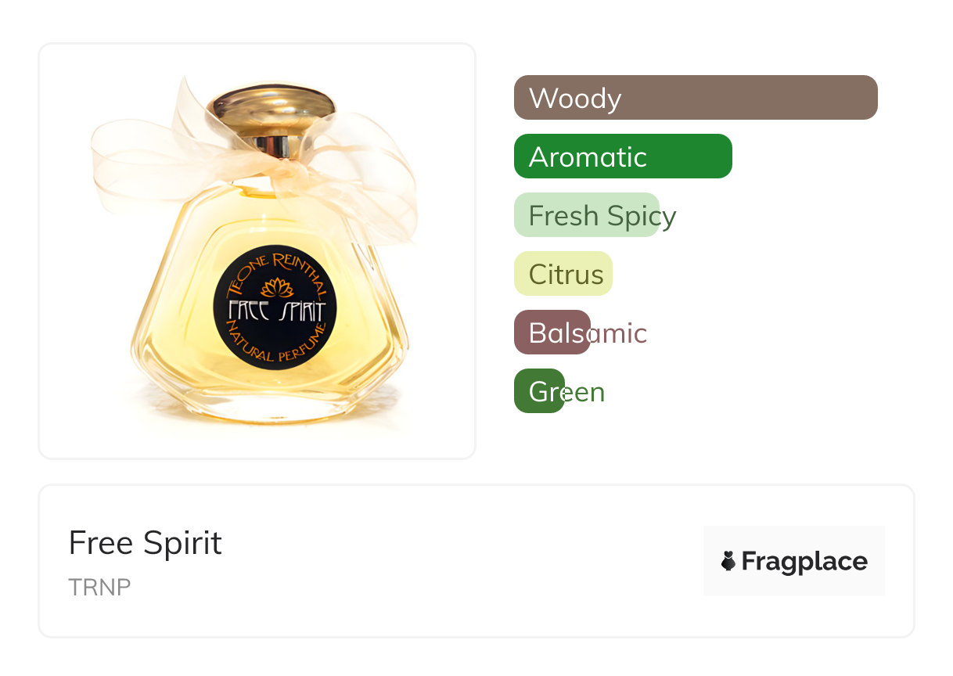Click the Fragplace logo text

pos(804,562)
